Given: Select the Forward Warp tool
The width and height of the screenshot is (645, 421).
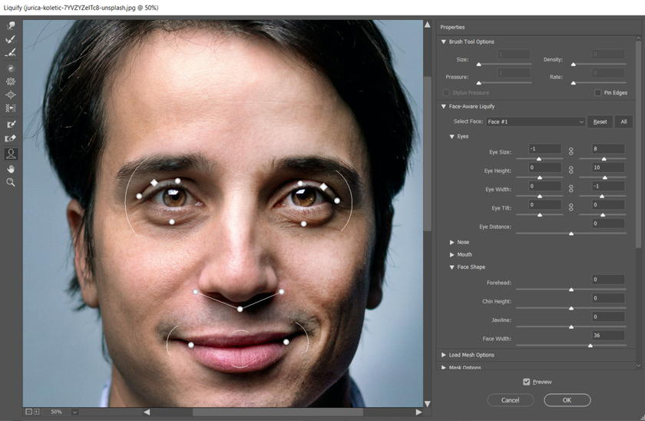Looking at the screenshot, I should [11, 25].
